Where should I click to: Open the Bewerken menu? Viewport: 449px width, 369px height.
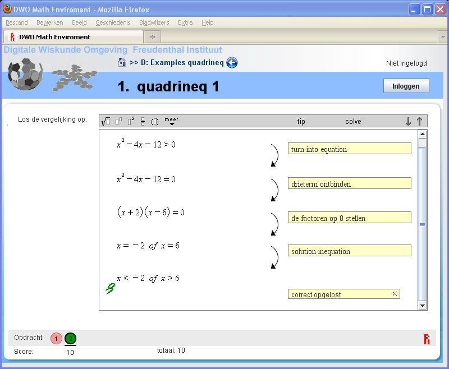[50, 22]
